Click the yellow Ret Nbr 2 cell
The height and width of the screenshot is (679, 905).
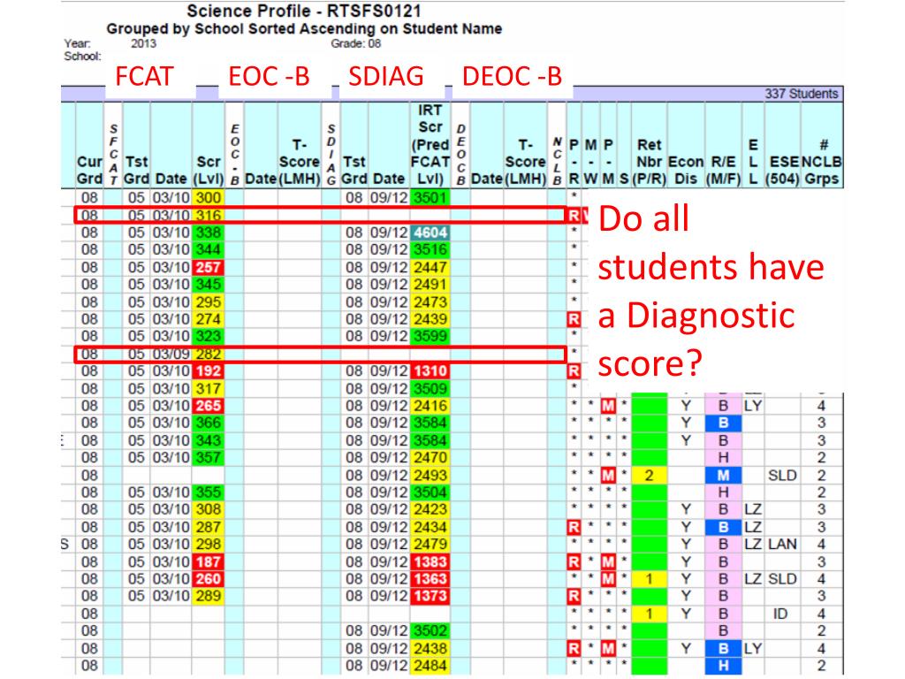tap(649, 475)
